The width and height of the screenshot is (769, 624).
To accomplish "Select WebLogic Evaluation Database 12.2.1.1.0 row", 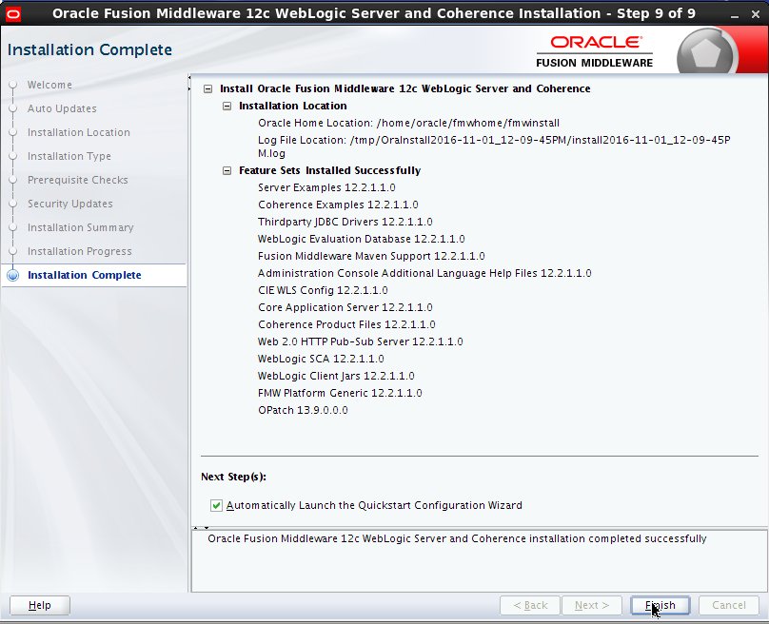I will 362,239.
